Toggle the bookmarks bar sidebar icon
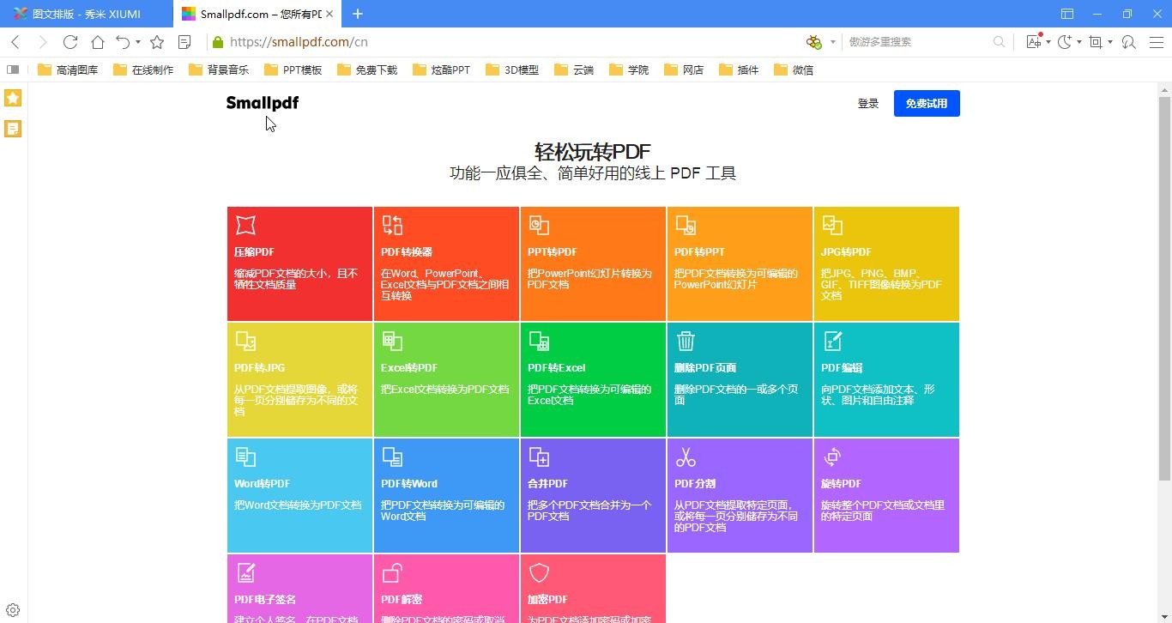 [x=13, y=70]
